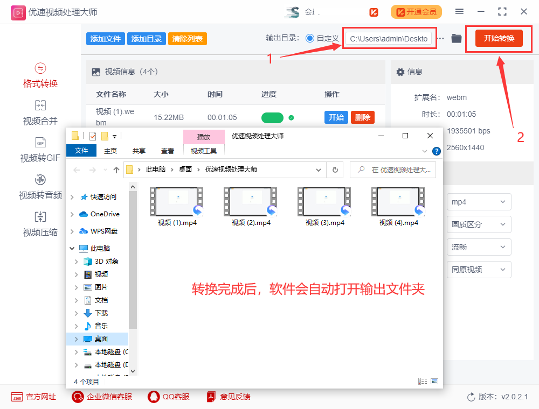Contact QQ客服 customer service
Image resolution: width=539 pixels, height=409 pixels.
[x=169, y=397]
